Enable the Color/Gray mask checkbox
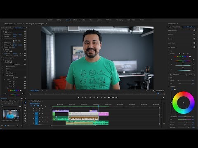Image resolution: width=198 pixels, height=148 pixels. tap(171, 75)
